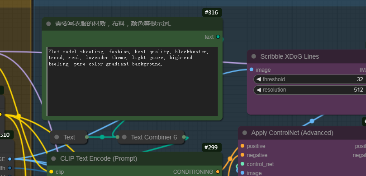Select the Text Combiner 6 node label
The height and width of the screenshot is (176, 366).
coord(154,137)
